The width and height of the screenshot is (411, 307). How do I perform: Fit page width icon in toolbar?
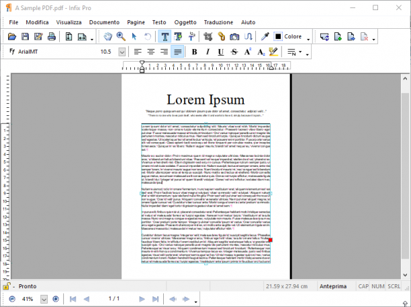(x=82, y=37)
